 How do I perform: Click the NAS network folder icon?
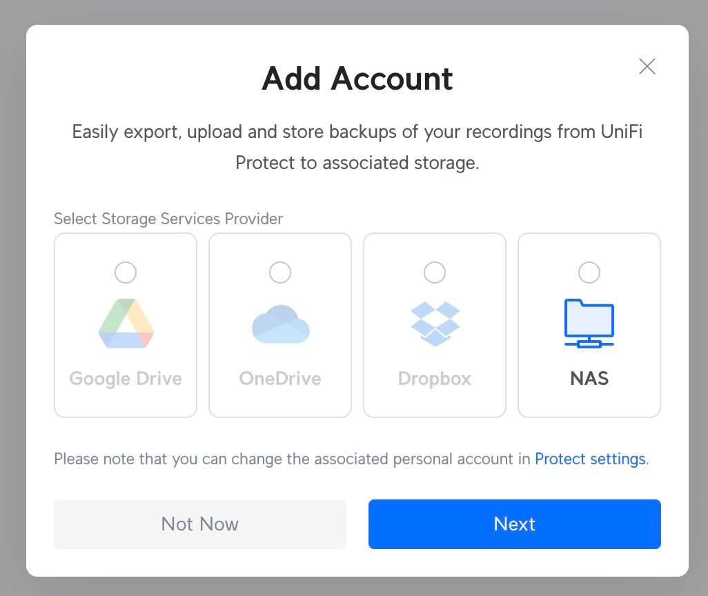click(x=589, y=323)
